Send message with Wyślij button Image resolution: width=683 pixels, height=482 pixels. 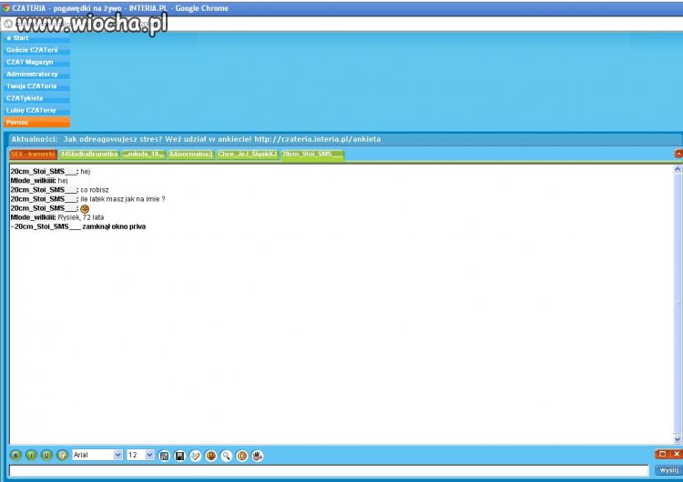pos(668,470)
